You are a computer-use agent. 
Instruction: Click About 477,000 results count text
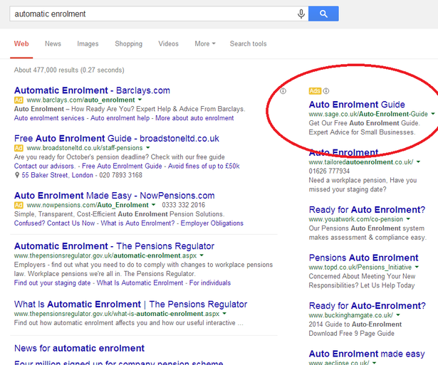pyautogui.click(x=69, y=70)
